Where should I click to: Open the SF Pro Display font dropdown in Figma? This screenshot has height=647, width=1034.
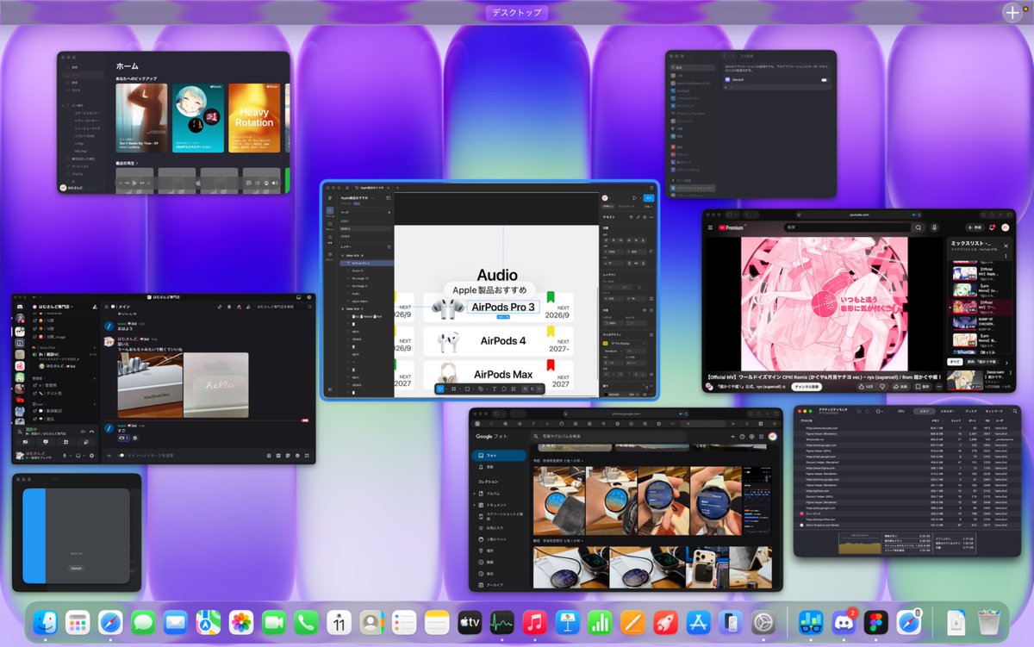tap(627, 344)
